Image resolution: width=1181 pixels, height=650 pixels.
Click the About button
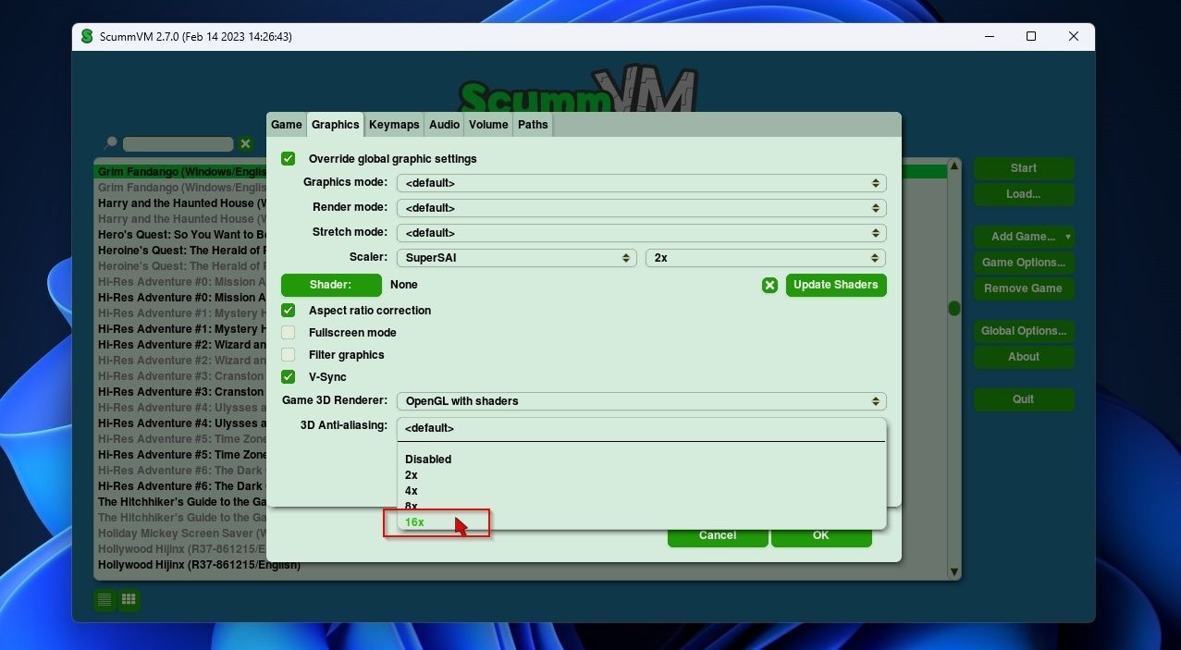click(x=1024, y=357)
